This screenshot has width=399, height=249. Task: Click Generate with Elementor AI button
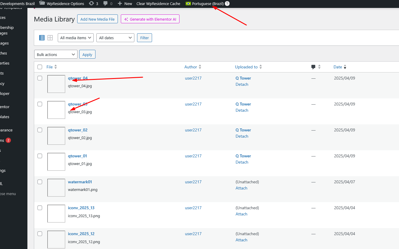150,19
